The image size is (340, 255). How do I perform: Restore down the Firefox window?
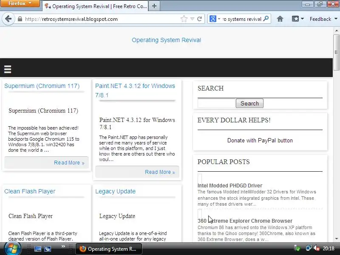[320, 4]
